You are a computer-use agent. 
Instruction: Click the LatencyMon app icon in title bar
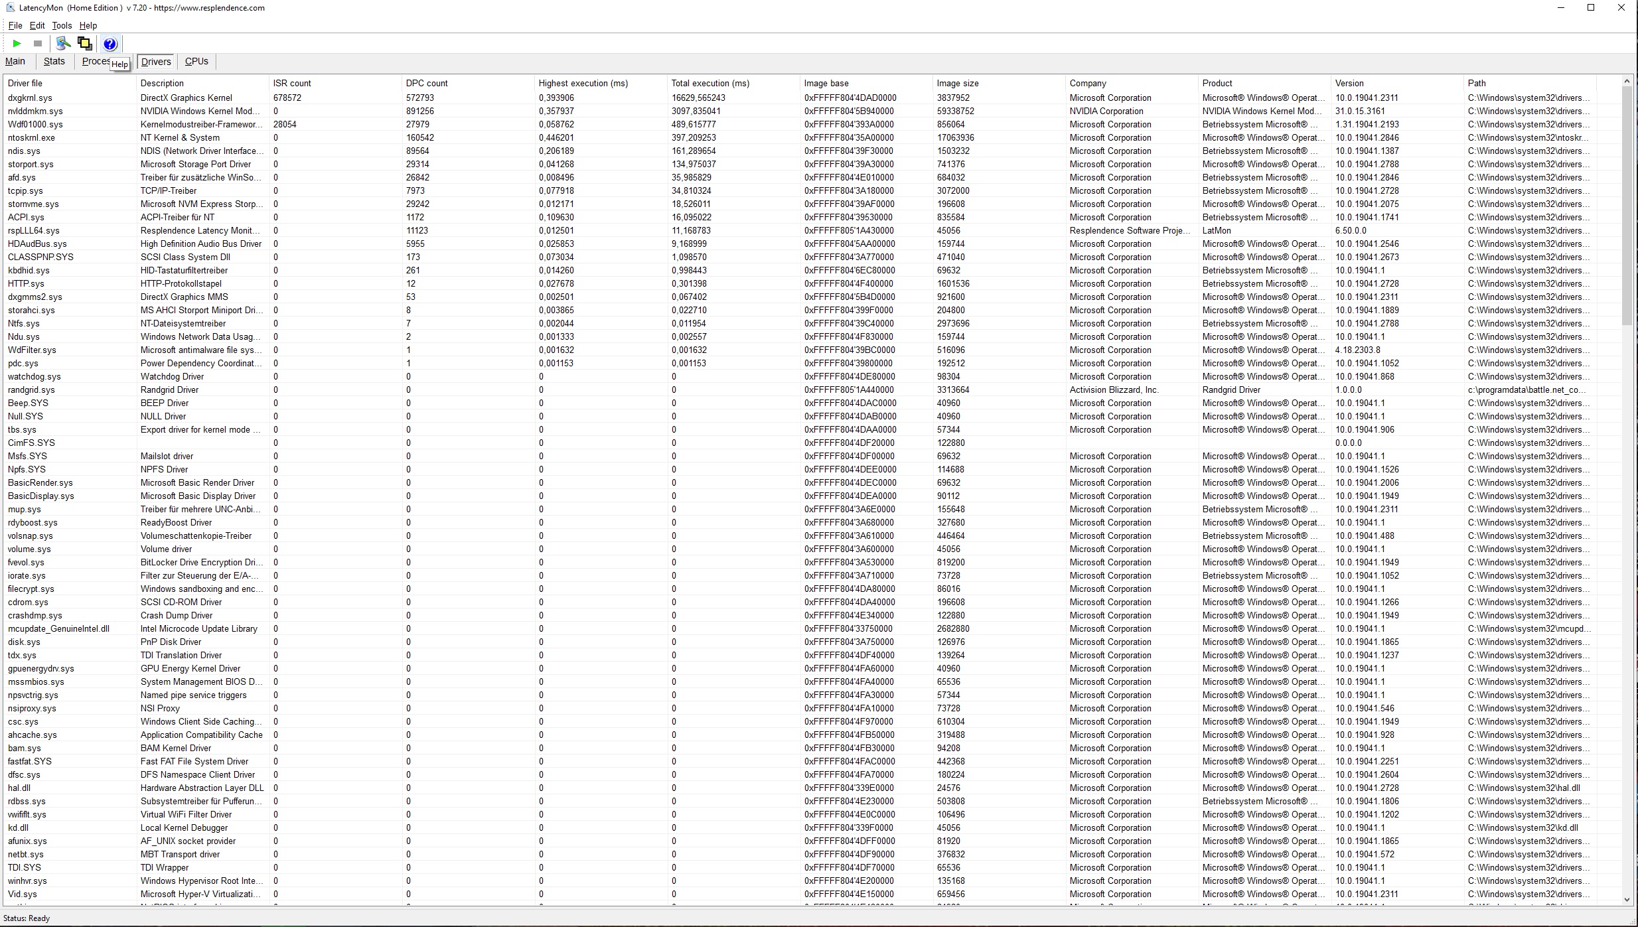10,8
